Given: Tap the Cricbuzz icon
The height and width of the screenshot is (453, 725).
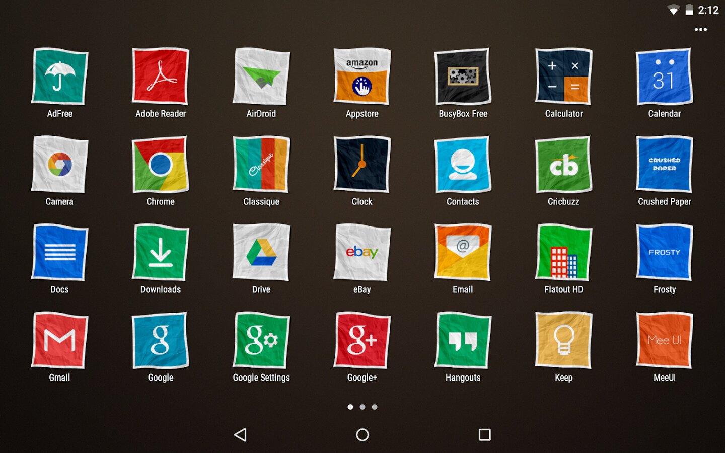Looking at the screenshot, I should point(563,165).
